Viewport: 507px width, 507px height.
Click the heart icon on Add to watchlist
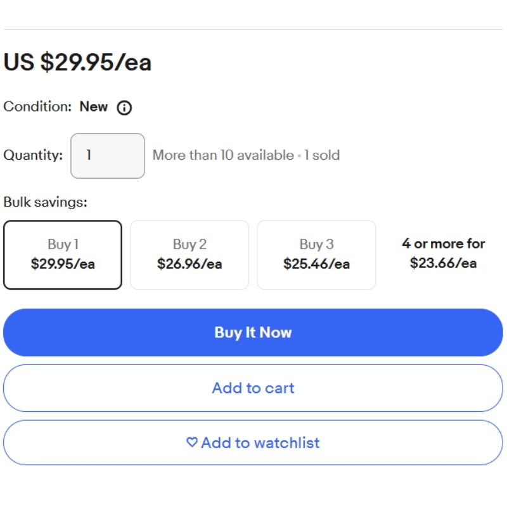[192, 442]
